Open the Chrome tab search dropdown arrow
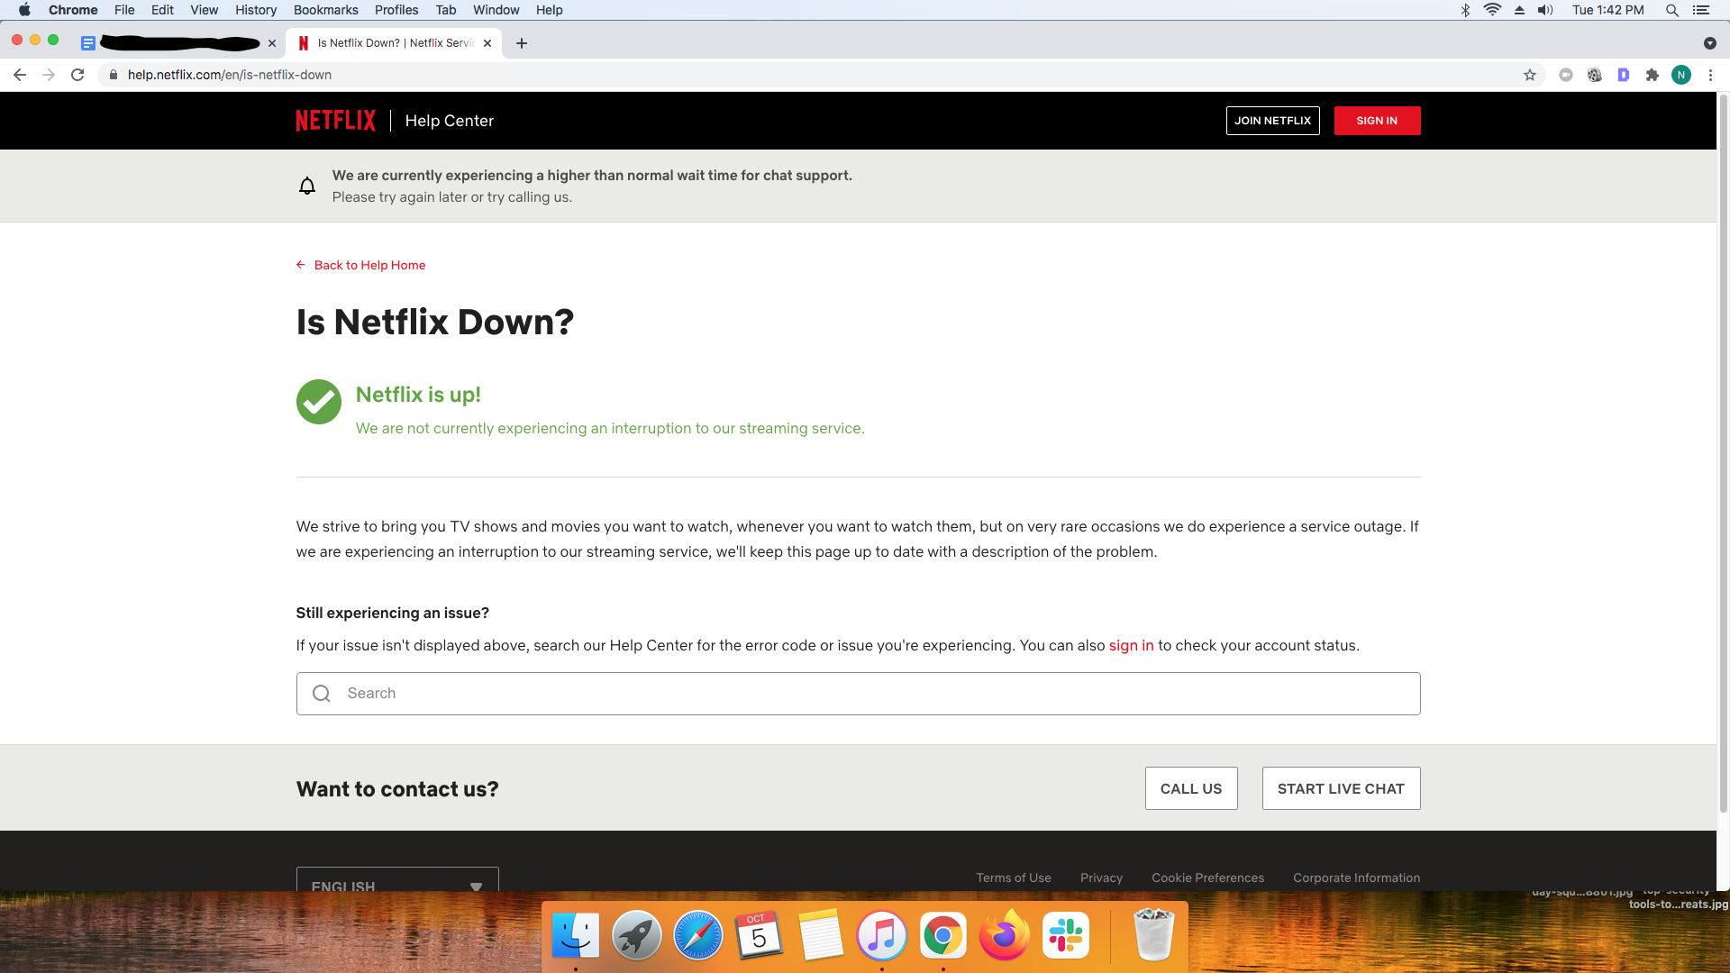The width and height of the screenshot is (1730, 973). (x=1710, y=43)
